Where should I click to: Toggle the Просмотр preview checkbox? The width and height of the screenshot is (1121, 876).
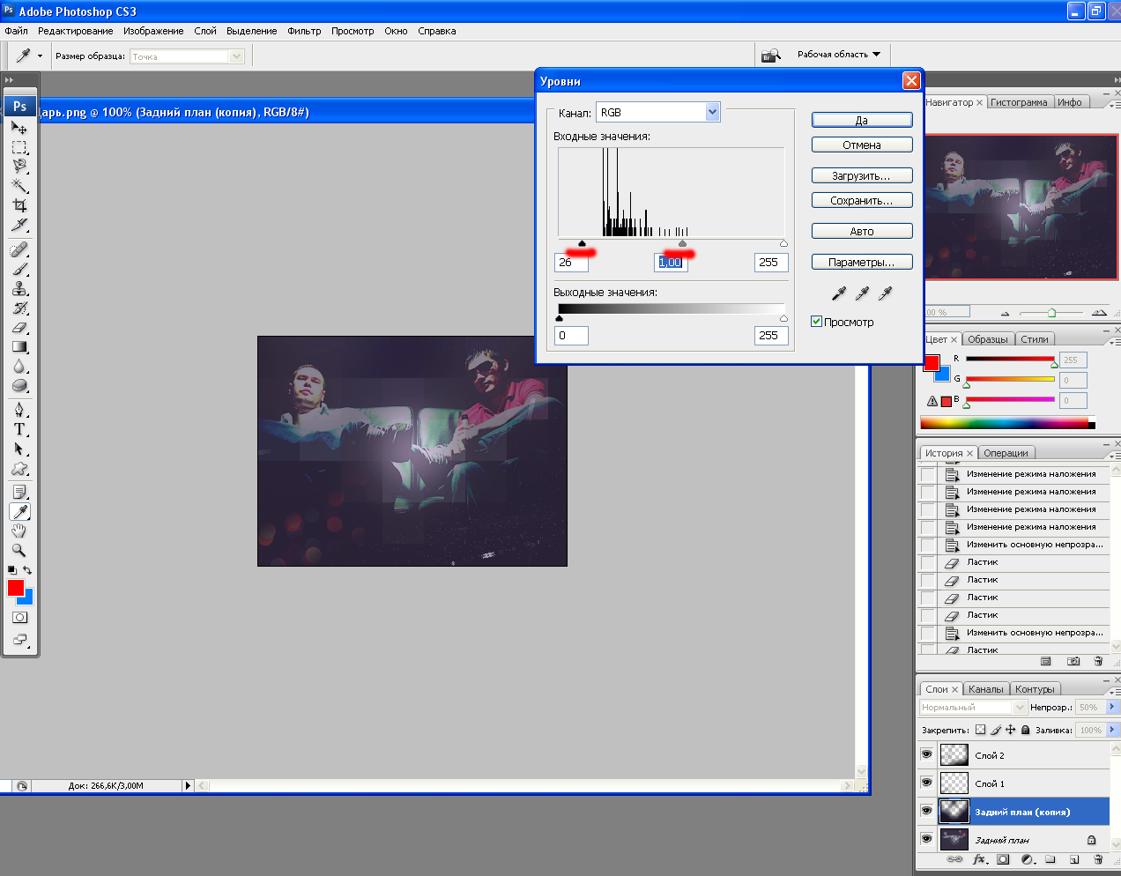coord(816,322)
